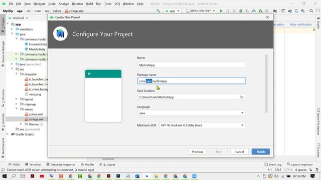Open the Terminal tool window
Viewport: 321px width, 180px height.
coord(33,164)
